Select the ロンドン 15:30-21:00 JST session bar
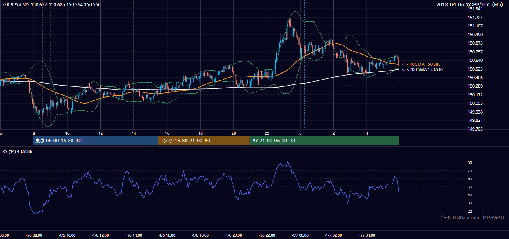509x239 pixels. [204, 141]
